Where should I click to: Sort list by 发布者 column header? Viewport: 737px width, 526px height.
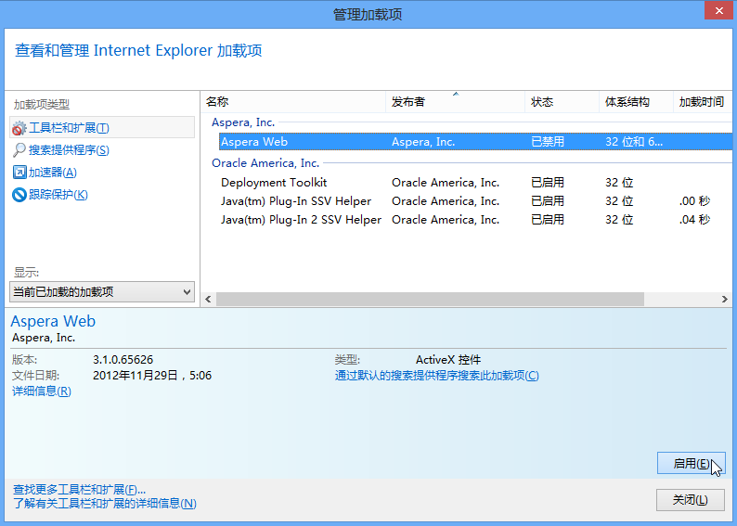[x=453, y=102]
